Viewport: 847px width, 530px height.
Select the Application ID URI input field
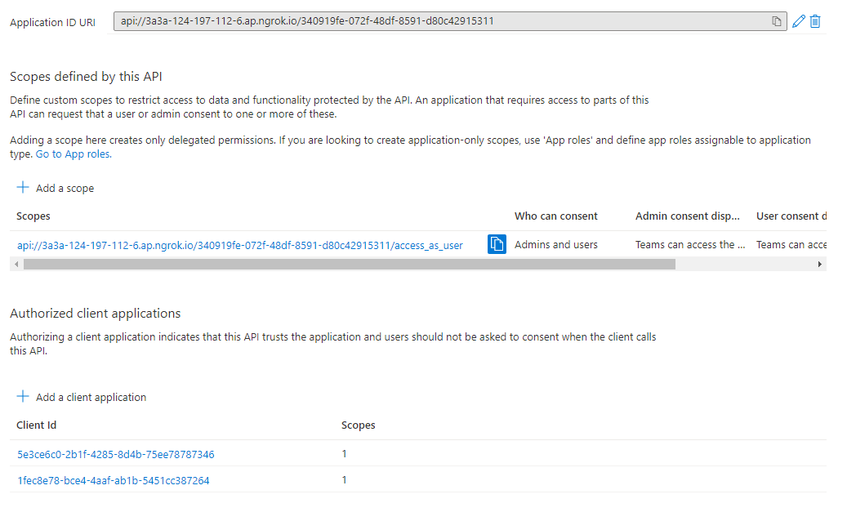[441, 20]
